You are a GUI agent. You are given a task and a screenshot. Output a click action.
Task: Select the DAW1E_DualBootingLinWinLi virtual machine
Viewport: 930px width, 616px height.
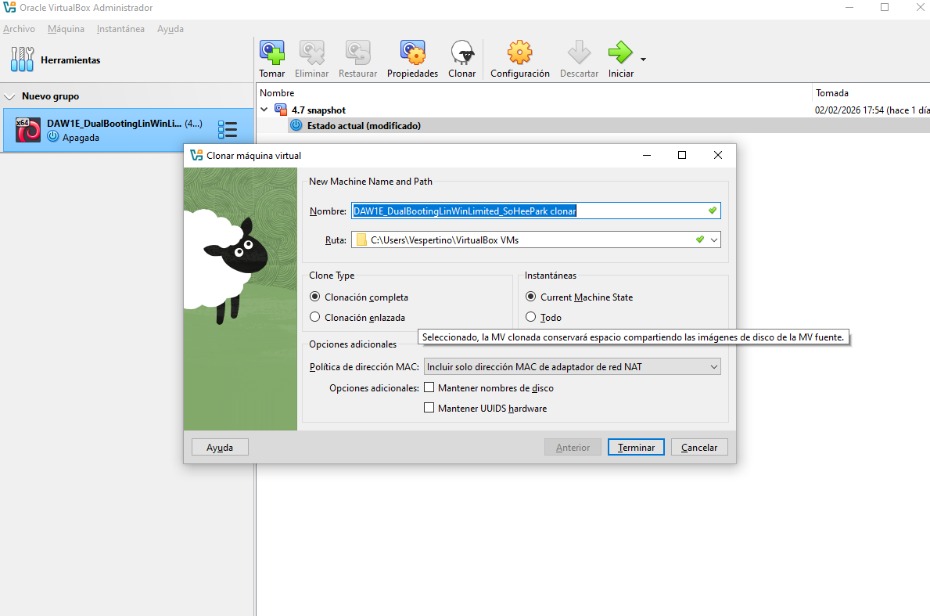click(x=128, y=130)
